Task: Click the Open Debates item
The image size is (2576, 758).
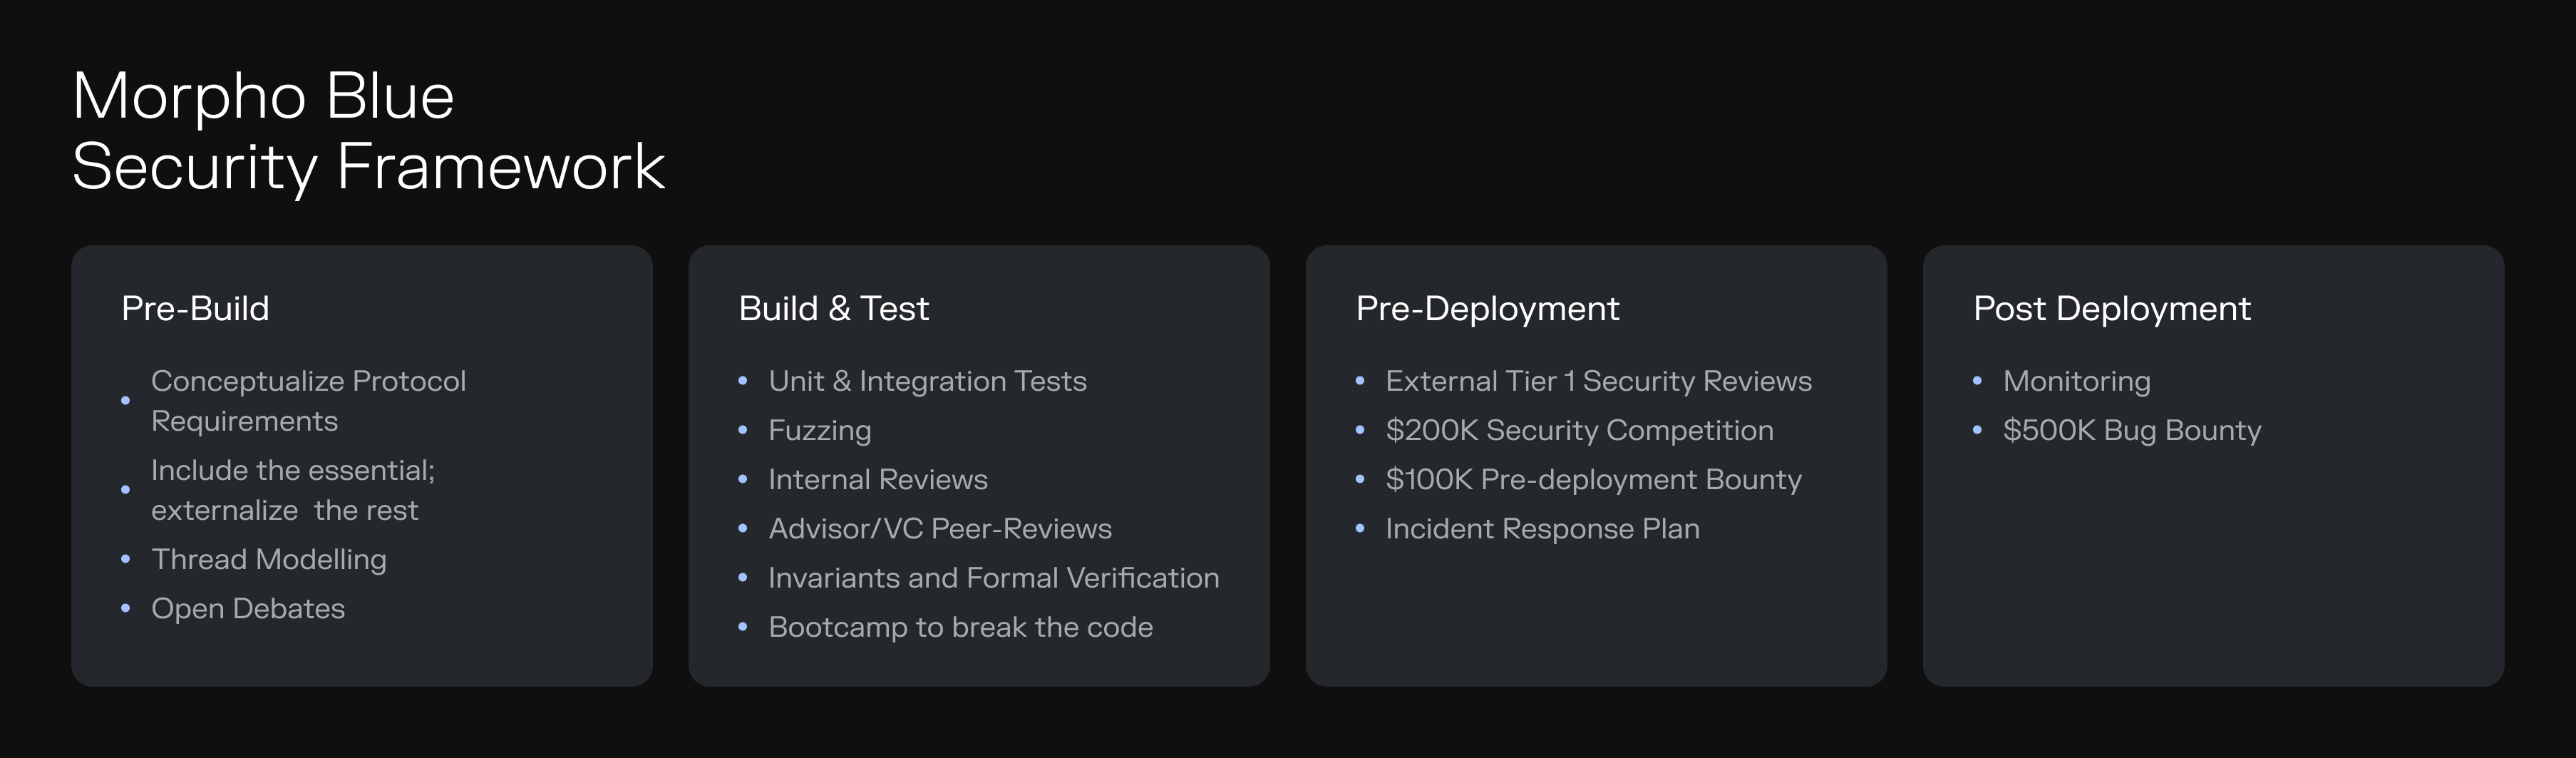Action: point(248,608)
